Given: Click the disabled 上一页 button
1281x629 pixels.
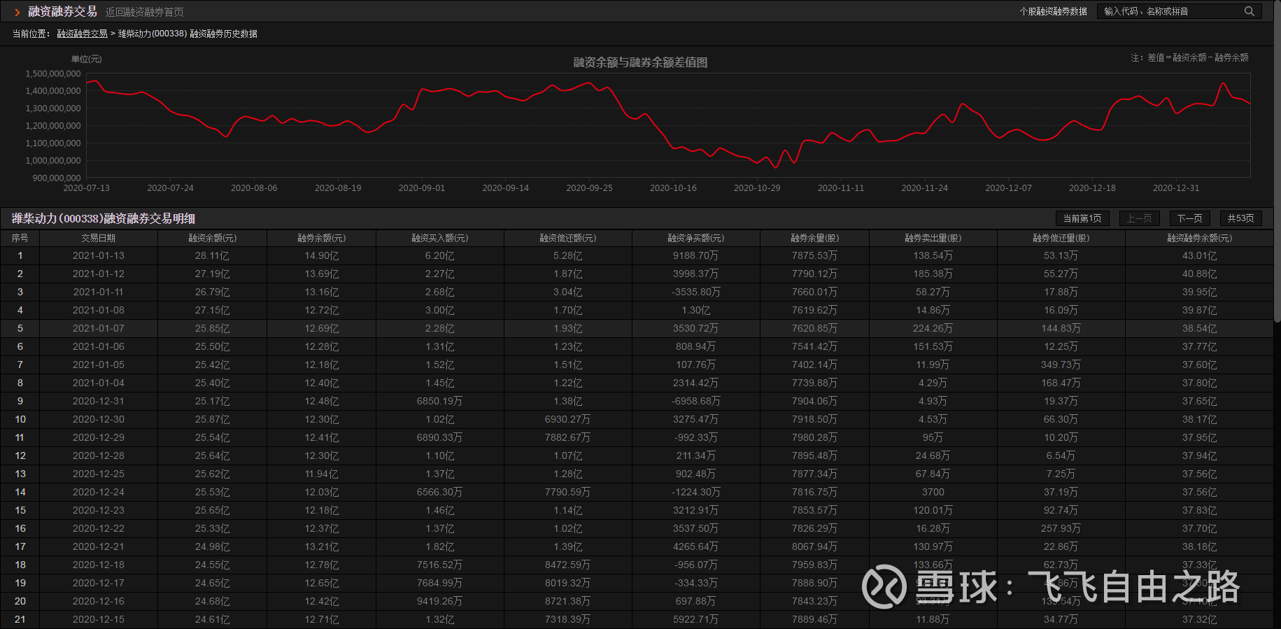Looking at the screenshot, I should pyautogui.click(x=1139, y=218).
